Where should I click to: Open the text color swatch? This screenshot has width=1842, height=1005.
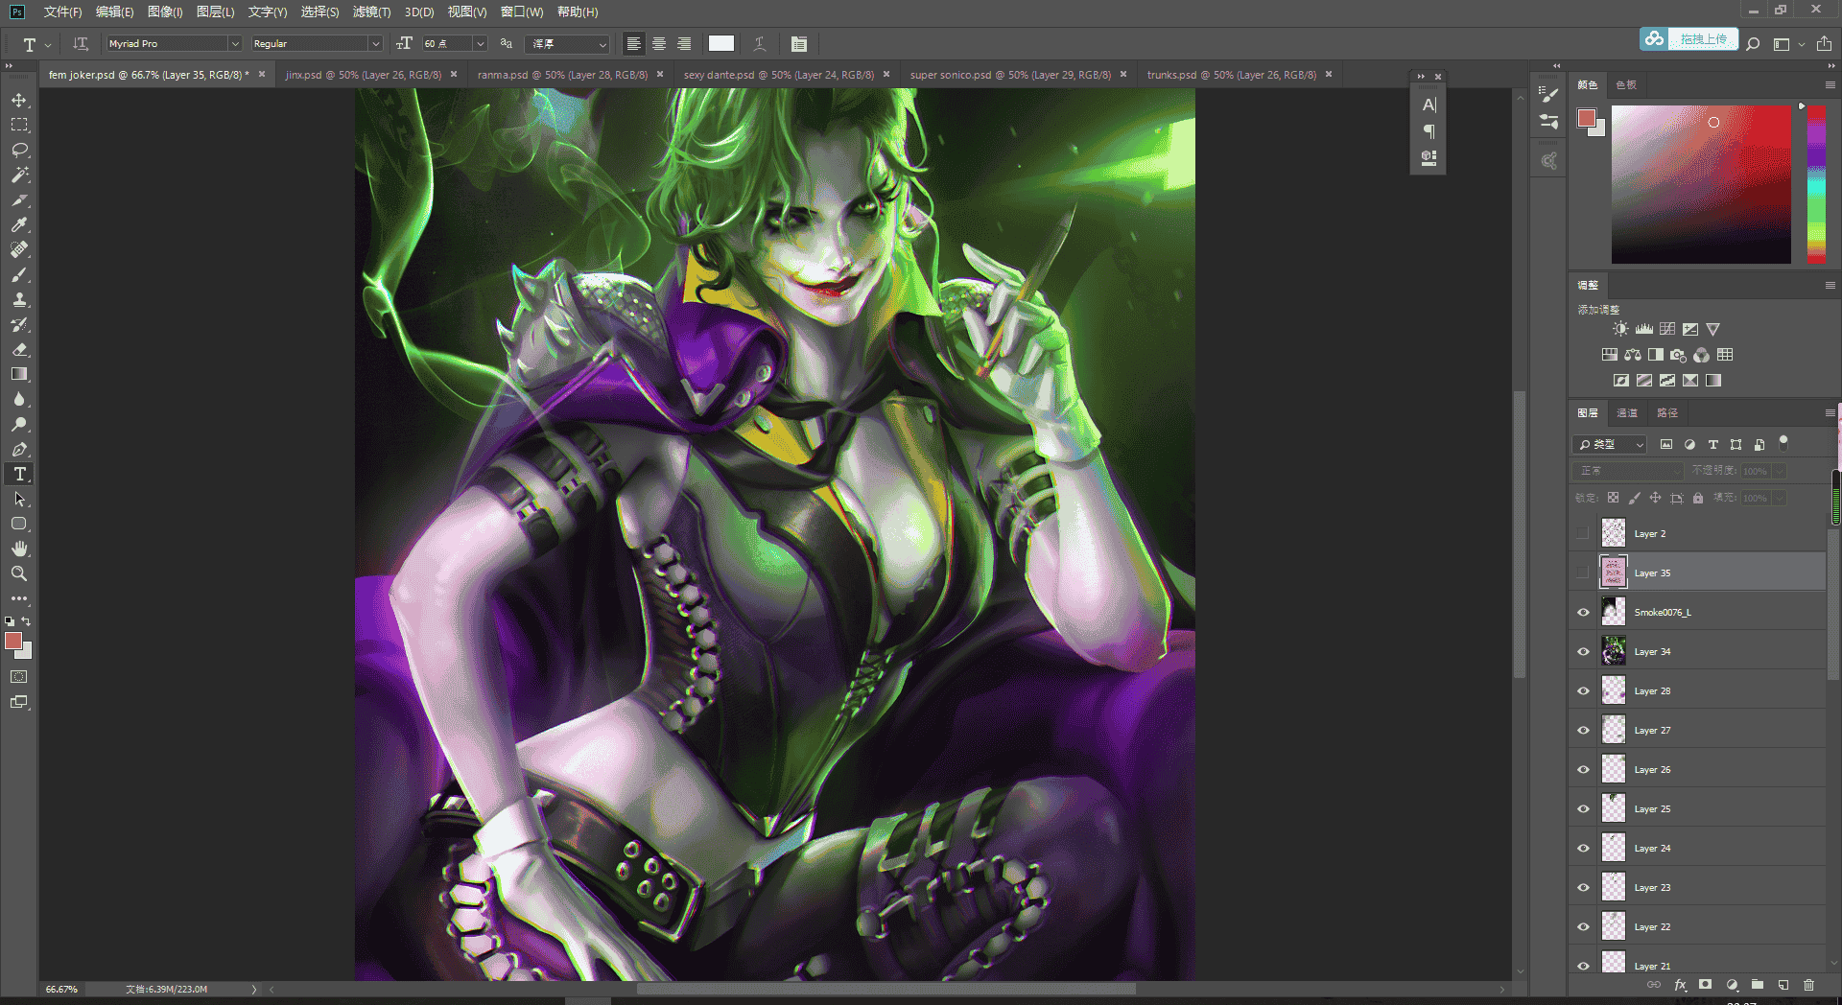coord(720,43)
